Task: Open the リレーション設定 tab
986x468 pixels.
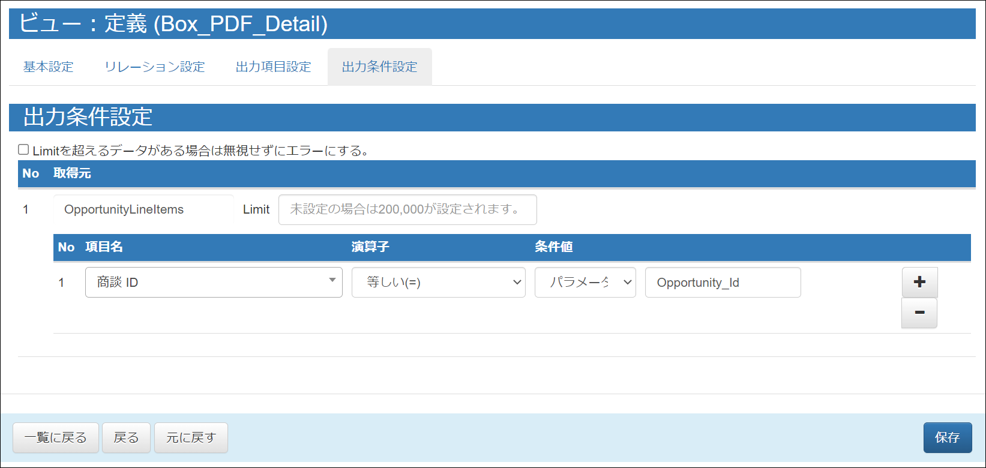Action: [155, 67]
